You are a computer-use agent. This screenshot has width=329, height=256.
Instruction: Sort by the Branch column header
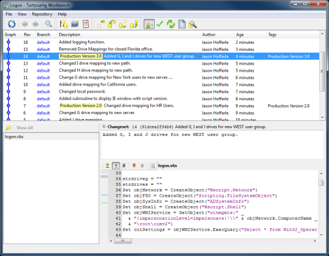tap(46, 35)
